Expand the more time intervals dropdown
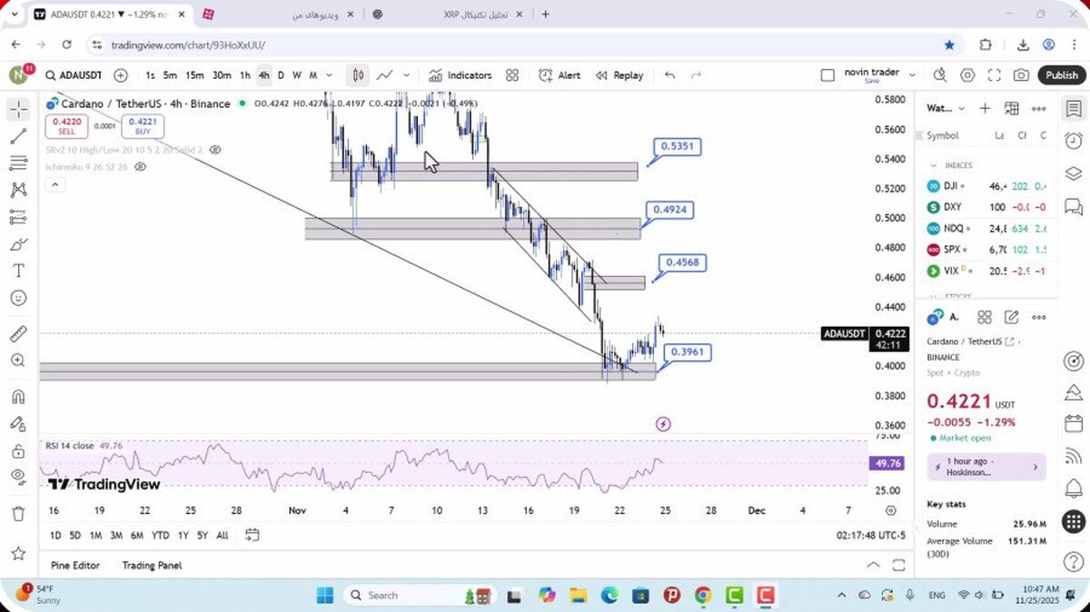This screenshot has width=1090, height=612. [x=329, y=75]
